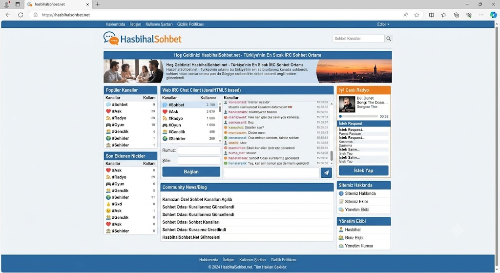
Task: Click HasbihalSohbet.Net Sühreeleni news entry
Action: pyautogui.click(x=191, y=237)
